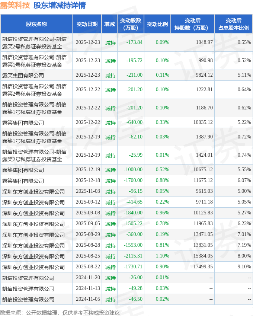Select the 变动日期 column header

click(87, 24)
